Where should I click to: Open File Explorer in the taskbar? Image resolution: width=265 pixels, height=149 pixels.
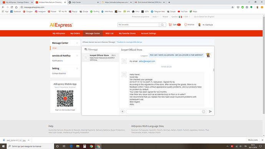click(78, 146)
